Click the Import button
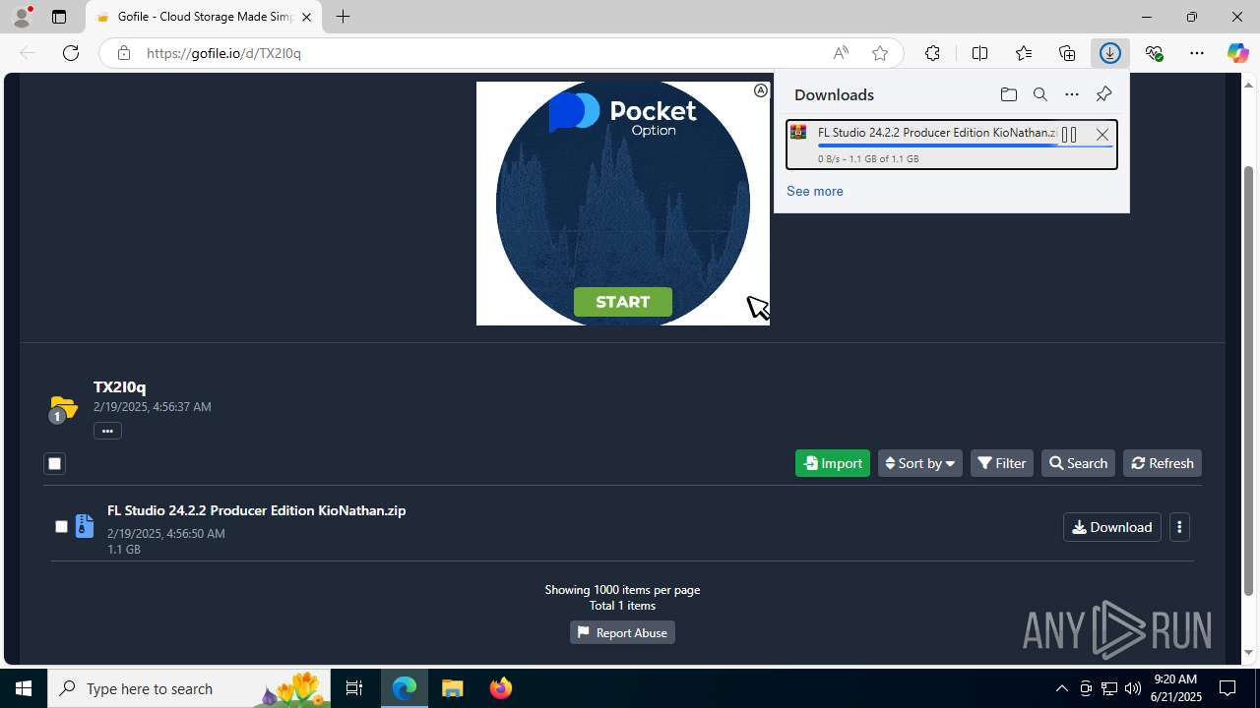 [x=833, y=463]
